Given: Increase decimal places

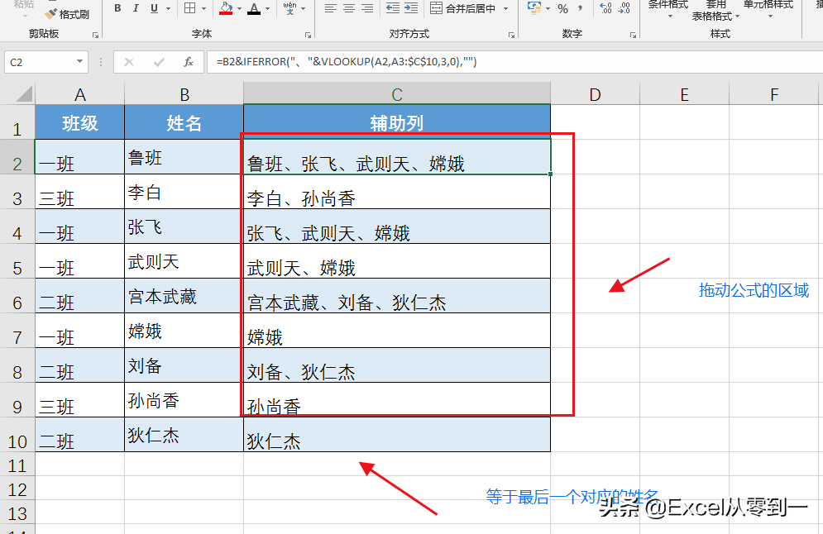Looking at the screenshot, I should [x=605, y=8].
